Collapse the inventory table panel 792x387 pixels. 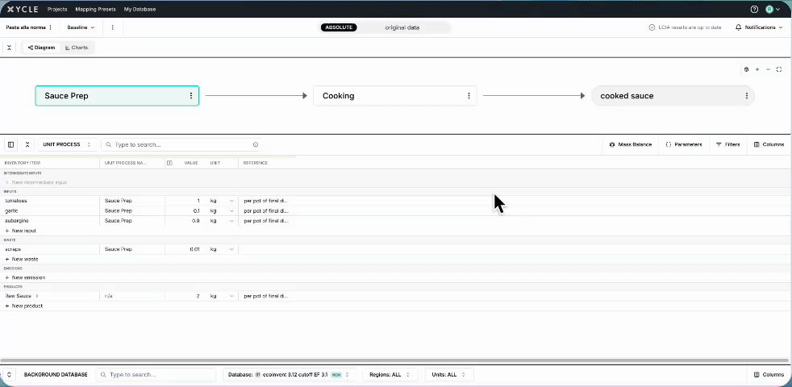point(27,144)
